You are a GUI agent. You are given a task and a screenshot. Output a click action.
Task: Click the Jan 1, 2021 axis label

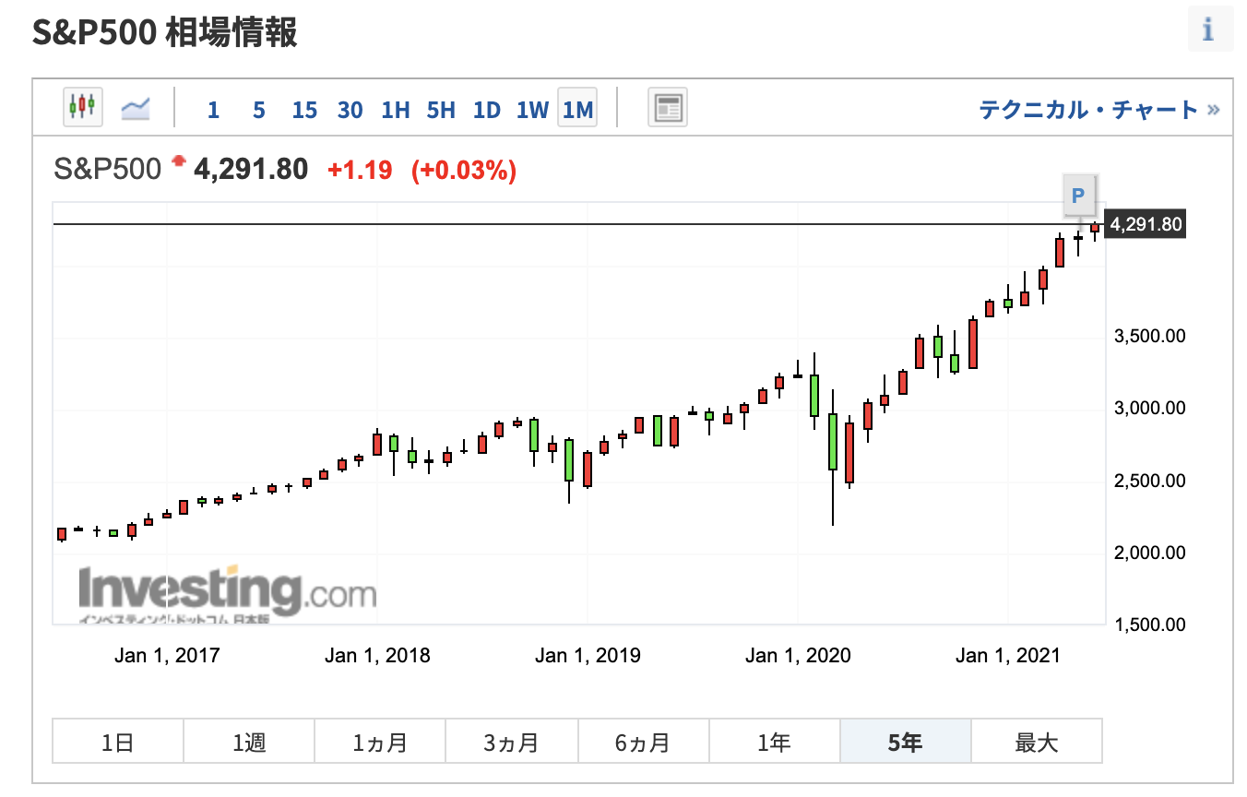click(1008, 656)
